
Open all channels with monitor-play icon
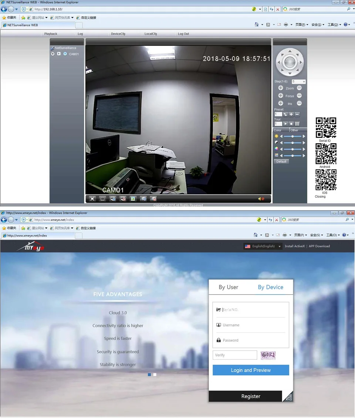113,199
